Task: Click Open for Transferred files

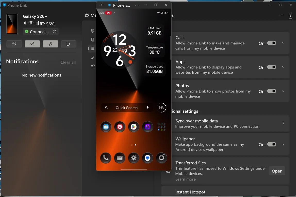Action: (x=277, y=171)
